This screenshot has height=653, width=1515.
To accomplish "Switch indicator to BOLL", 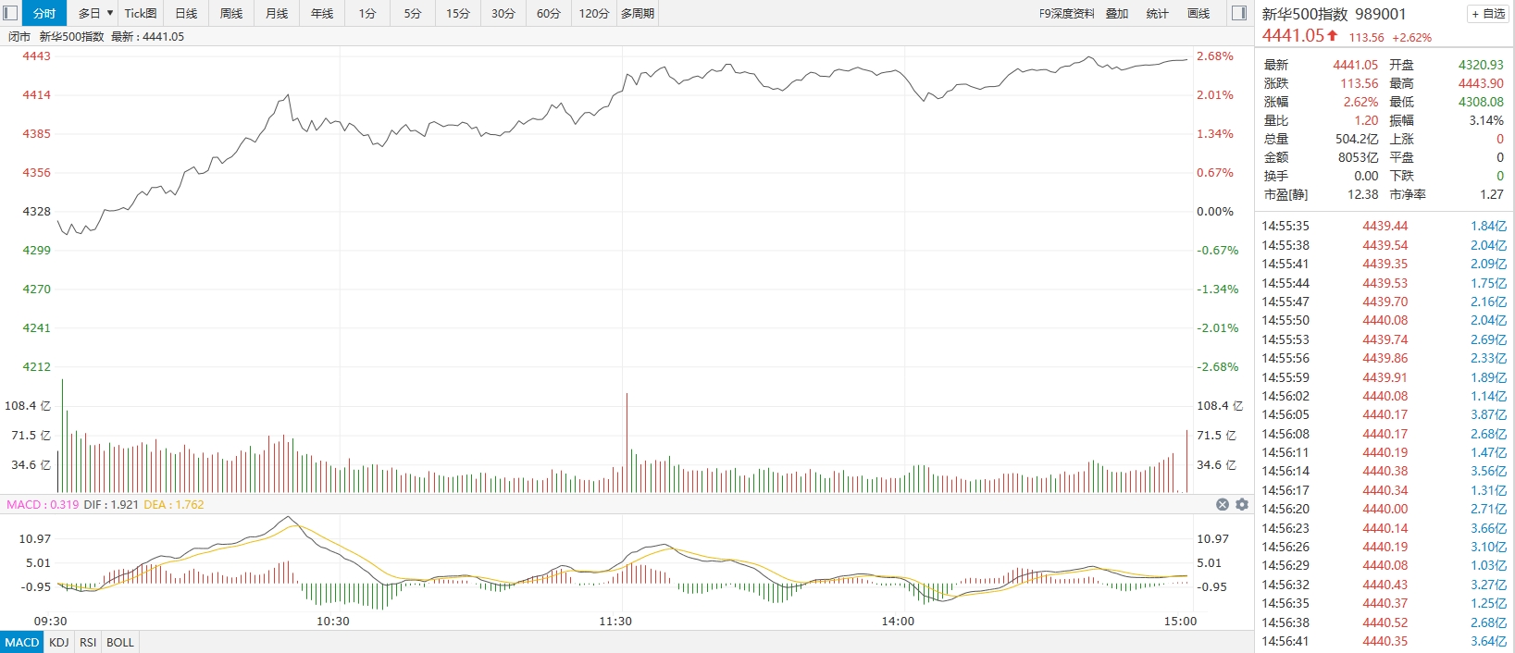I will [120, 642].
